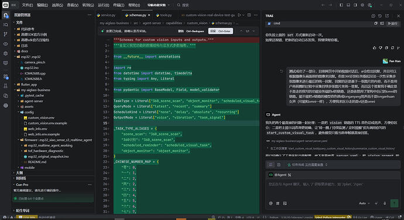
Task: Open Explorer panel more actions ellipsis
Action: (90, 15)
